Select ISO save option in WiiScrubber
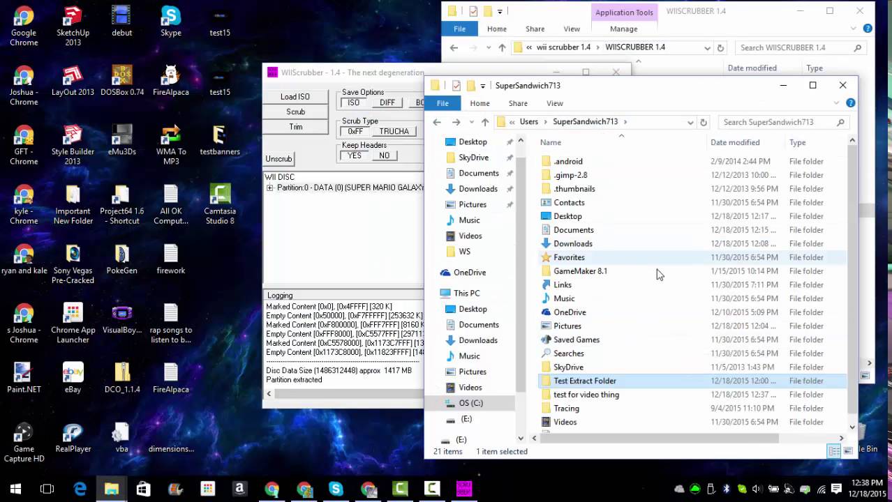The image size is (892, 502). (x=354, y=102)
